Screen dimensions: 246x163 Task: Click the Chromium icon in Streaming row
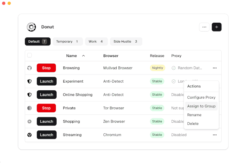[30, 135]
